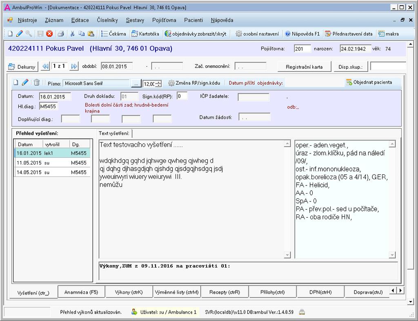Click the first Doplňující diag. field
This screenshot has height=321, width=418.
point(70,119)
